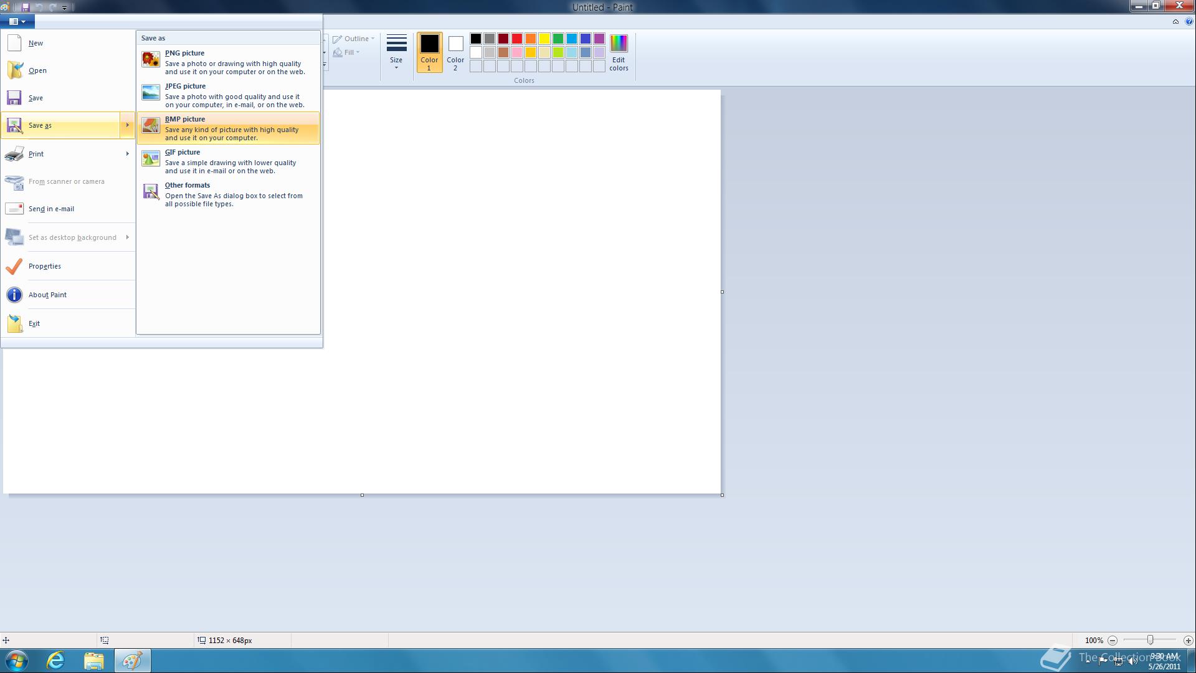The image size is (1196, 673).
Task: Click the Windows Start orb
Action: pyautogui.click(x=17, y=661)
